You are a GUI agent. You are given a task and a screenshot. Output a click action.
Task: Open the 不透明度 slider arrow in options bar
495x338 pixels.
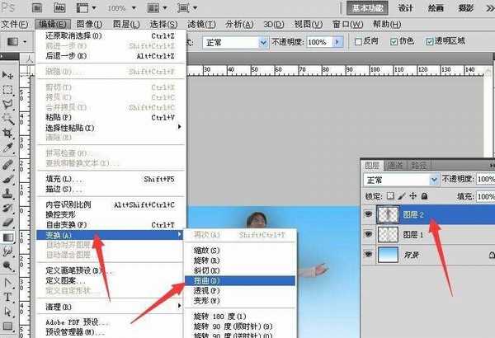(x=337, y=42)
